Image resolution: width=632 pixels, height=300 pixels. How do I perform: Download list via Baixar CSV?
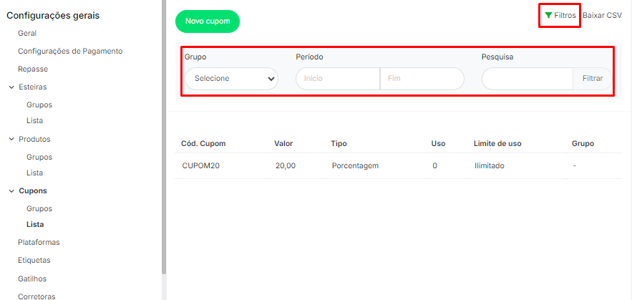pyautogui.click(x=602, y=15)
